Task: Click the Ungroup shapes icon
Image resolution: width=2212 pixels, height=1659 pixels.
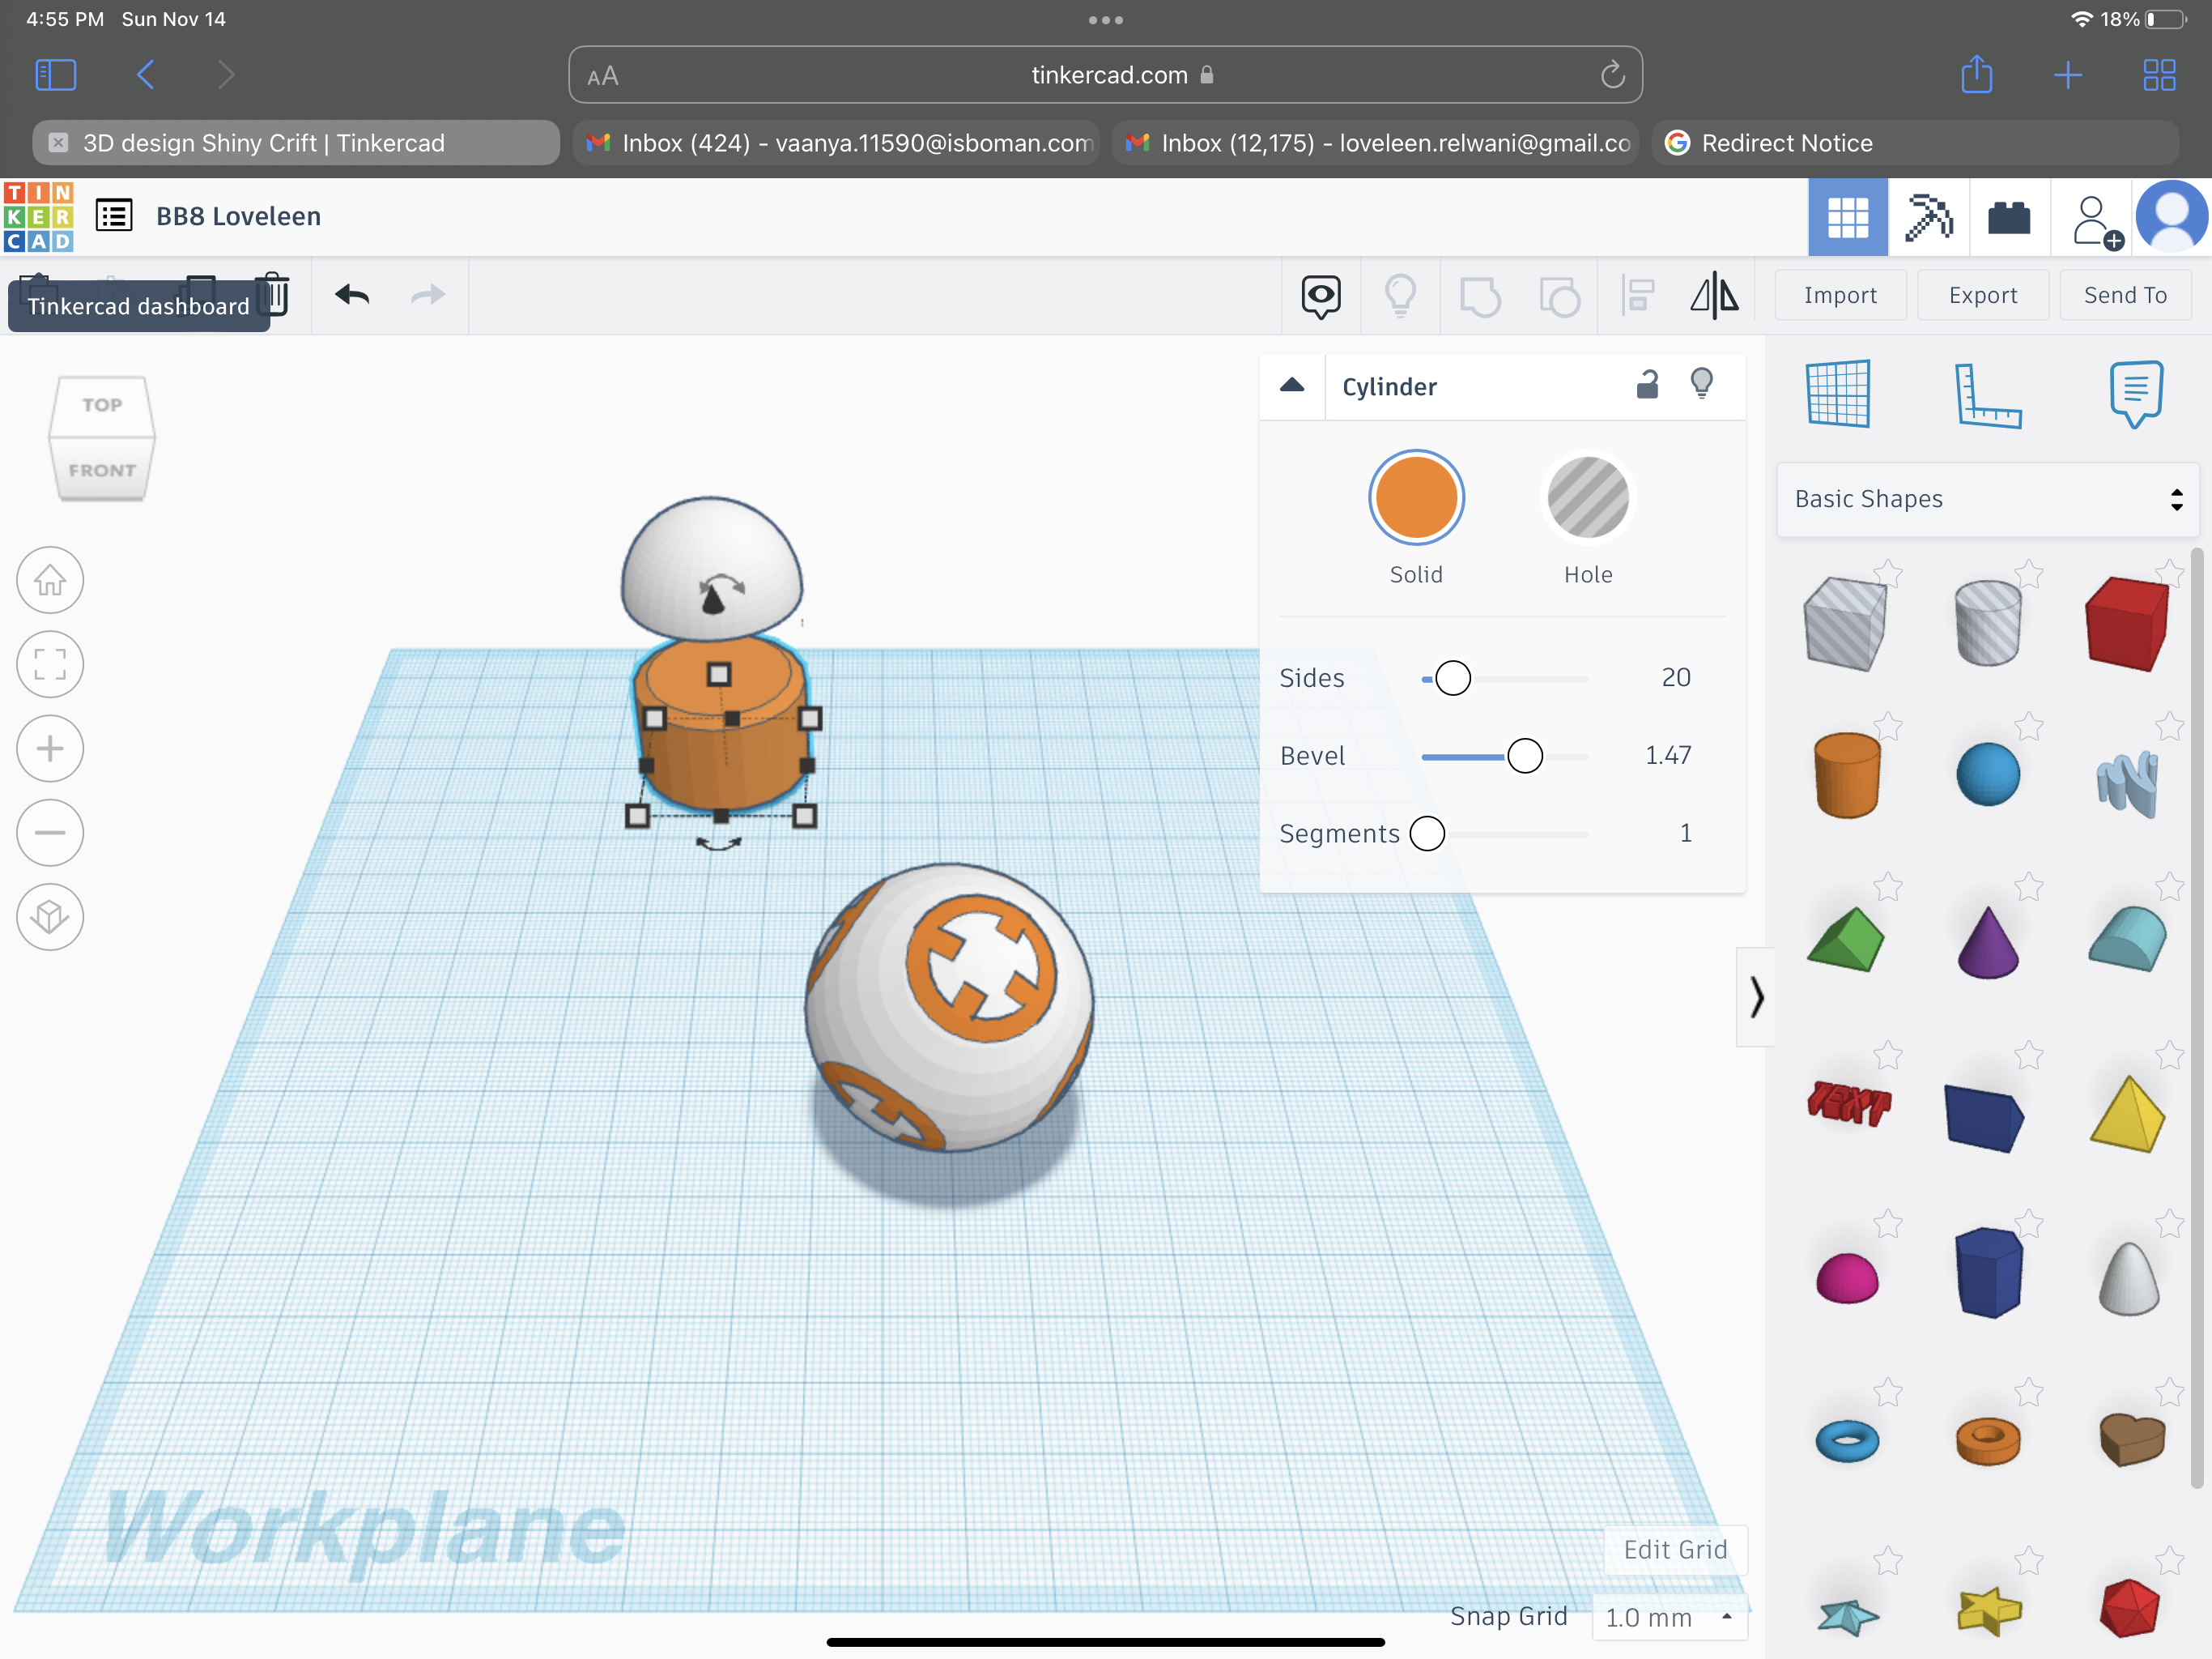Action: point(1559,296)
